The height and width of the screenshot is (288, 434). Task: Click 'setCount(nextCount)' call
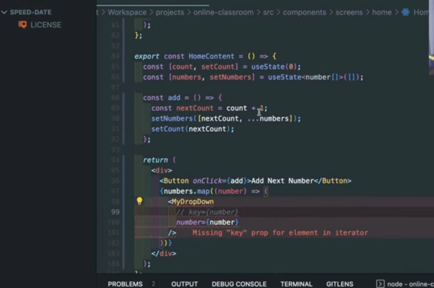190,129
